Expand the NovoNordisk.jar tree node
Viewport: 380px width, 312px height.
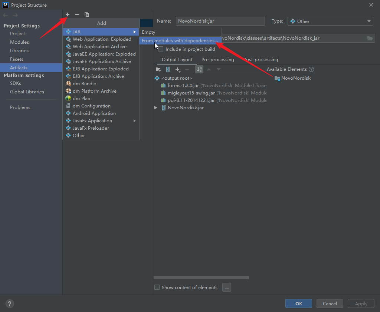[x=156, y=108]
